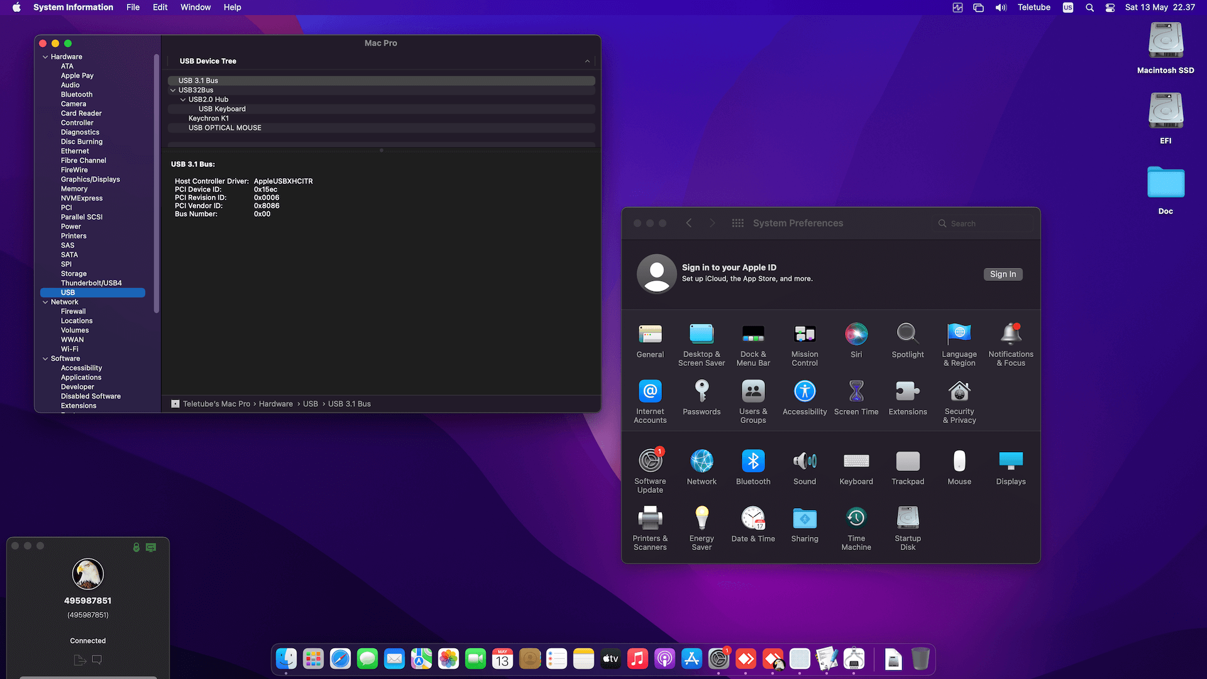Open Sharing preferences pane
Image resolution: width=1207 pixels, height=679 pixels.
tap(805, 526)
